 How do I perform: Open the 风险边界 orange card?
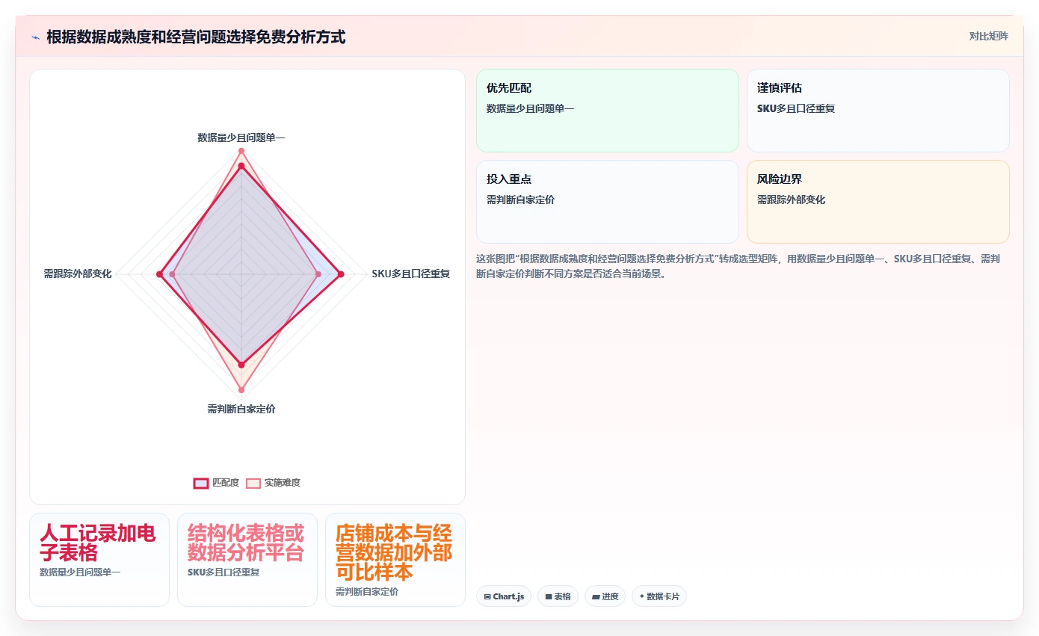(x=878, y=202)
